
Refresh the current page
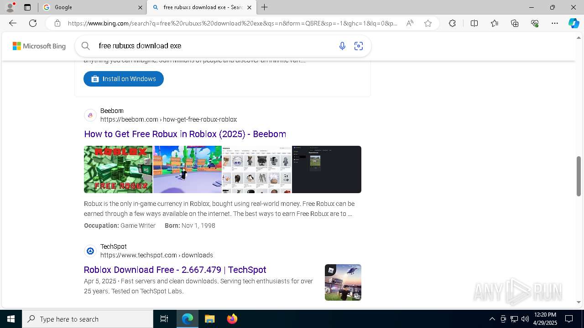coord(33,23)
